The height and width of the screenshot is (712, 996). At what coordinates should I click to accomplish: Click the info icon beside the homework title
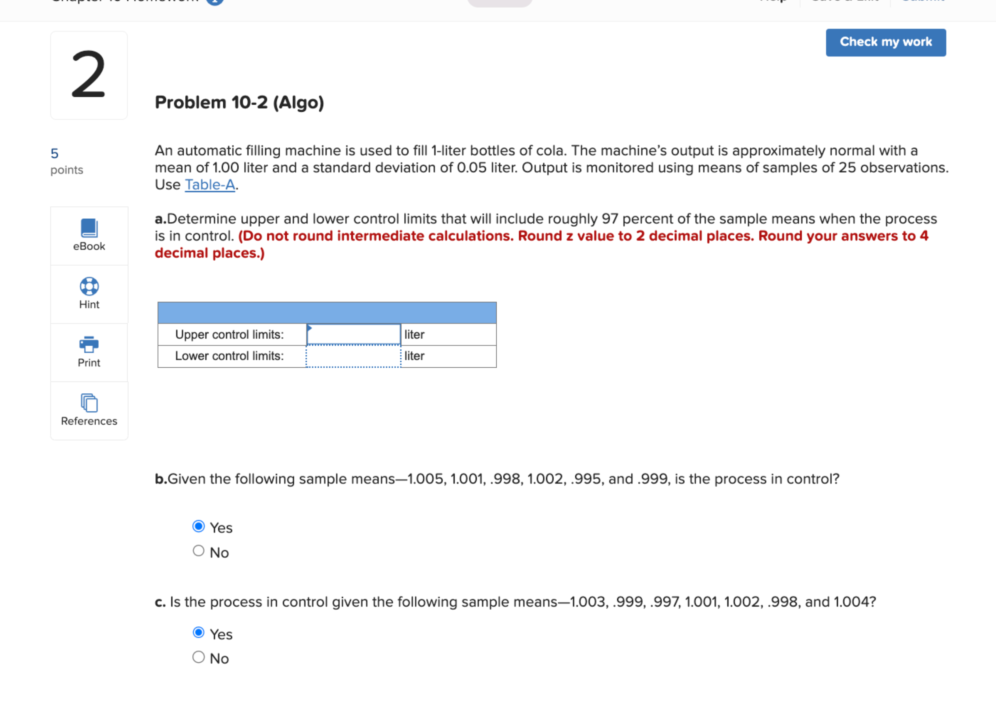215,1
